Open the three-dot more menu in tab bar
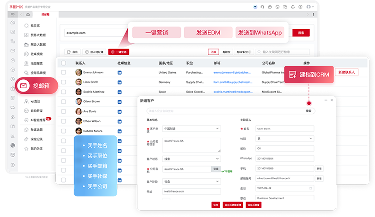Screen dimensions: 375x217 tap(313, 15)
